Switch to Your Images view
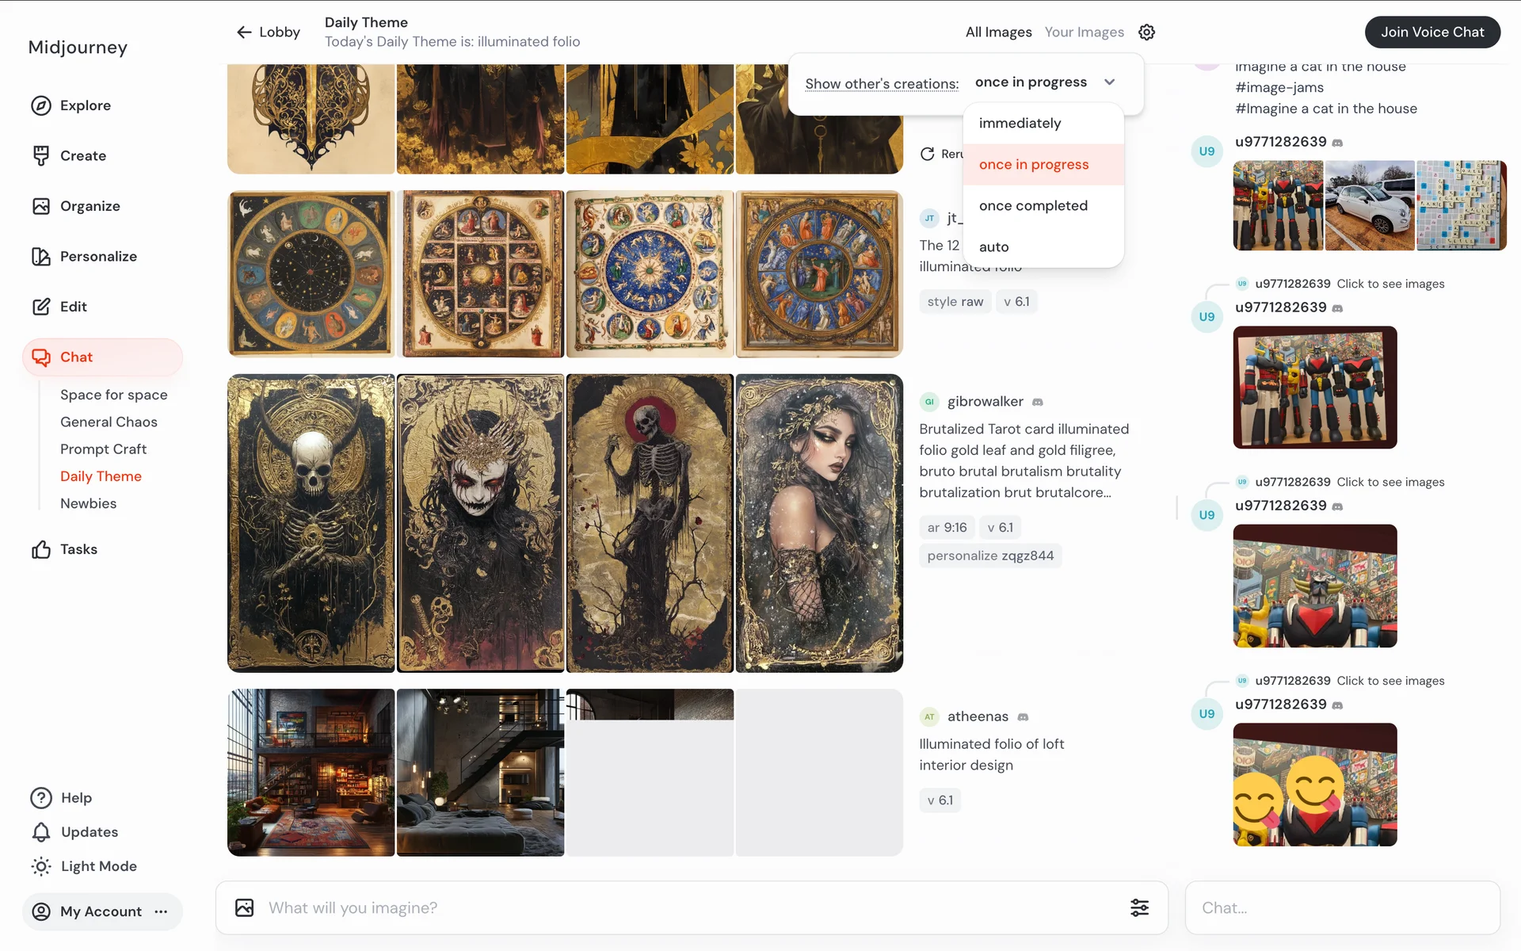Viewport: 1521px width, 951px height. pos(1084,32)
